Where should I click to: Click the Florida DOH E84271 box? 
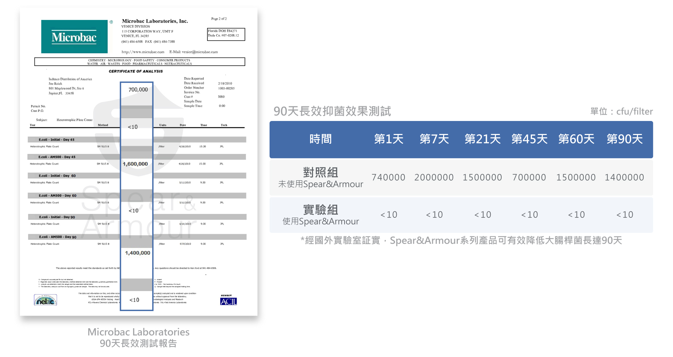[x=226, y=34]
